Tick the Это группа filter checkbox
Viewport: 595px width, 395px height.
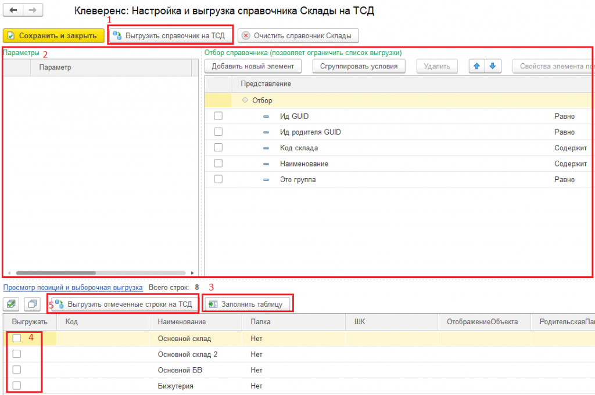218,180
